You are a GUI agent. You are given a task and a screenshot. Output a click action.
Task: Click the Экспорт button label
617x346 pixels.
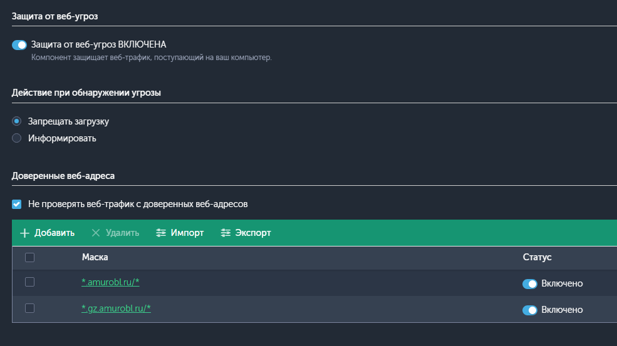253,233
